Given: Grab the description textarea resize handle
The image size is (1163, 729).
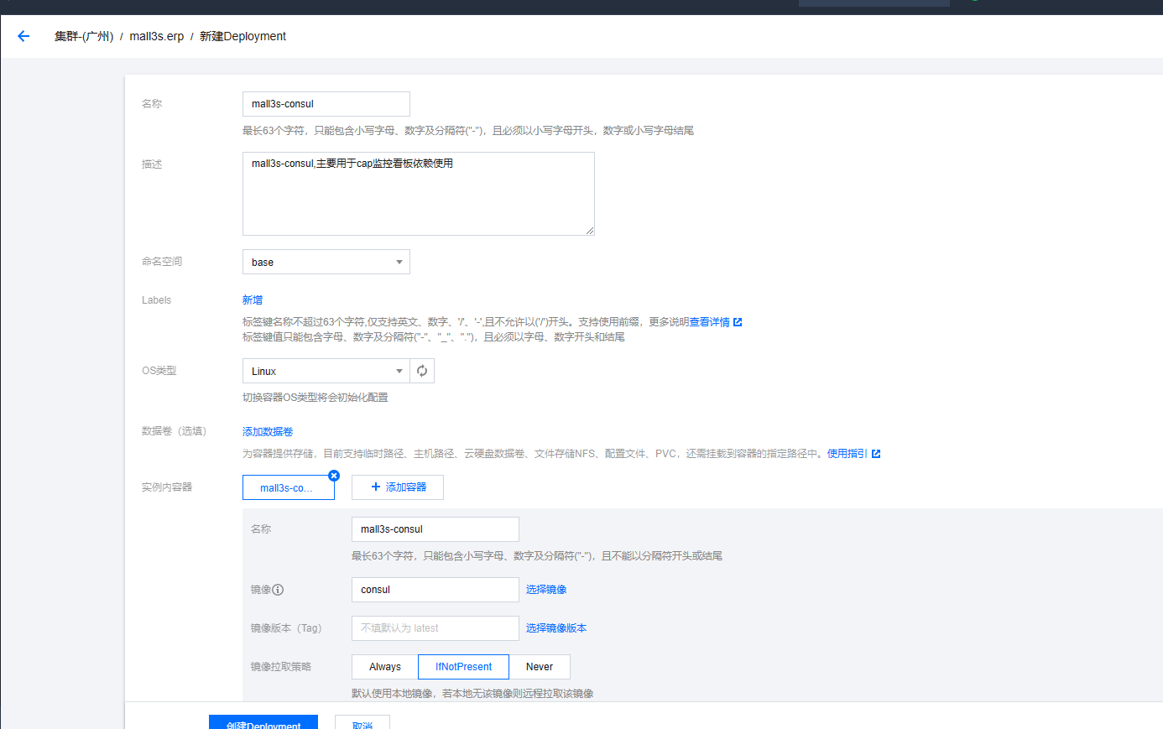Looking at the screenshot, I should point(590,231).
